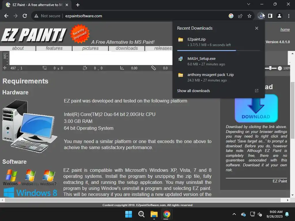Click the Google icon in address bar
This screenshot has width=295, height=221.
(231, 16)
